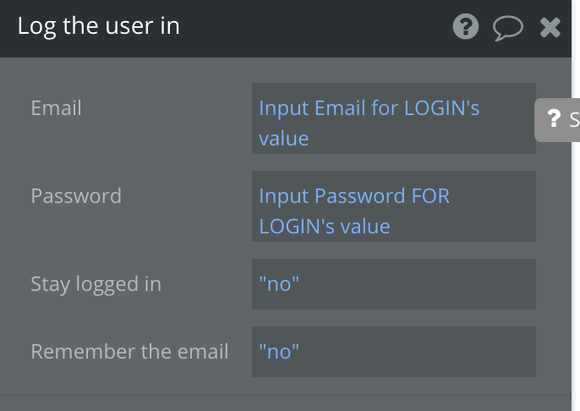Screen dimensions: 580x411
Task: Click the "Input Email for LOGIN's" blue text
Action: click(x=369, y=108)
